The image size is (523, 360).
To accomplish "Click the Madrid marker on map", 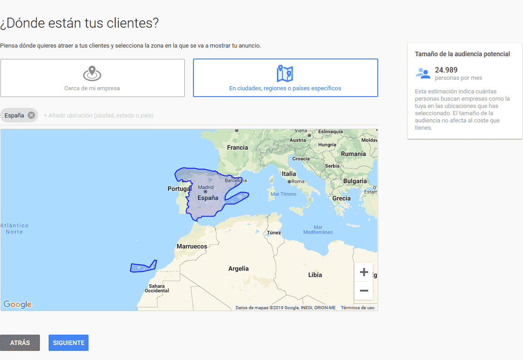I will pyautogui.click(x=206, y=191).
